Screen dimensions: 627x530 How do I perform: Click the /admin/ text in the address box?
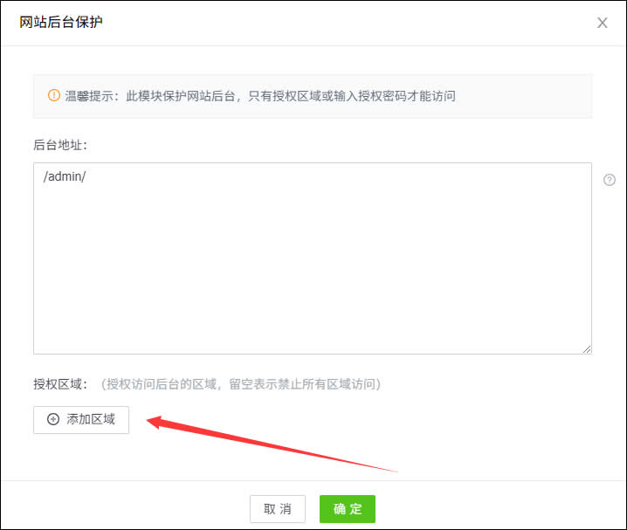point(64,176)
